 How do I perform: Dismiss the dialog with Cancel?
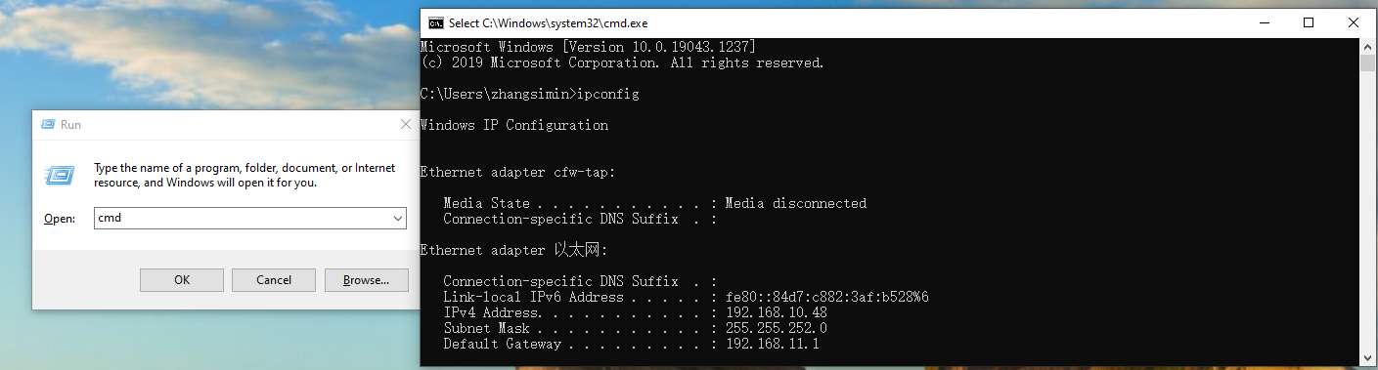(x=274, y=280)
